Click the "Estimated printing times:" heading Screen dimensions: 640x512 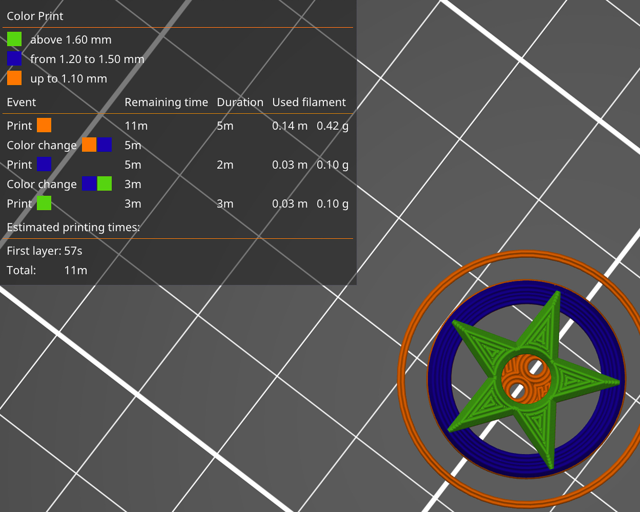(73, 228)
